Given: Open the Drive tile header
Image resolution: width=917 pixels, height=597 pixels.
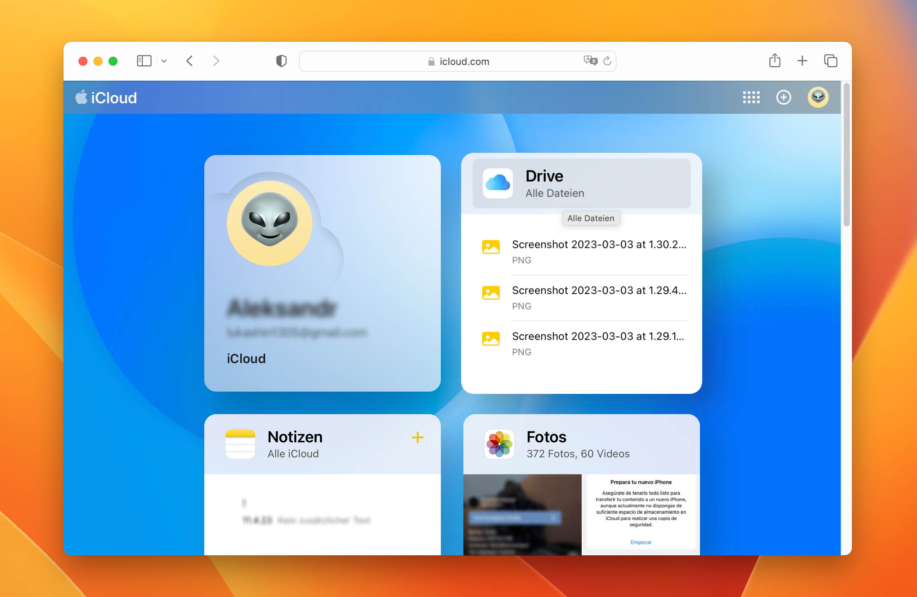Looking at the screenshot, I should point(581,183).
